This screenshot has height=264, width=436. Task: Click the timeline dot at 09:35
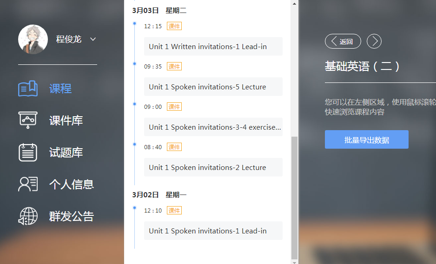pos(135,64)
